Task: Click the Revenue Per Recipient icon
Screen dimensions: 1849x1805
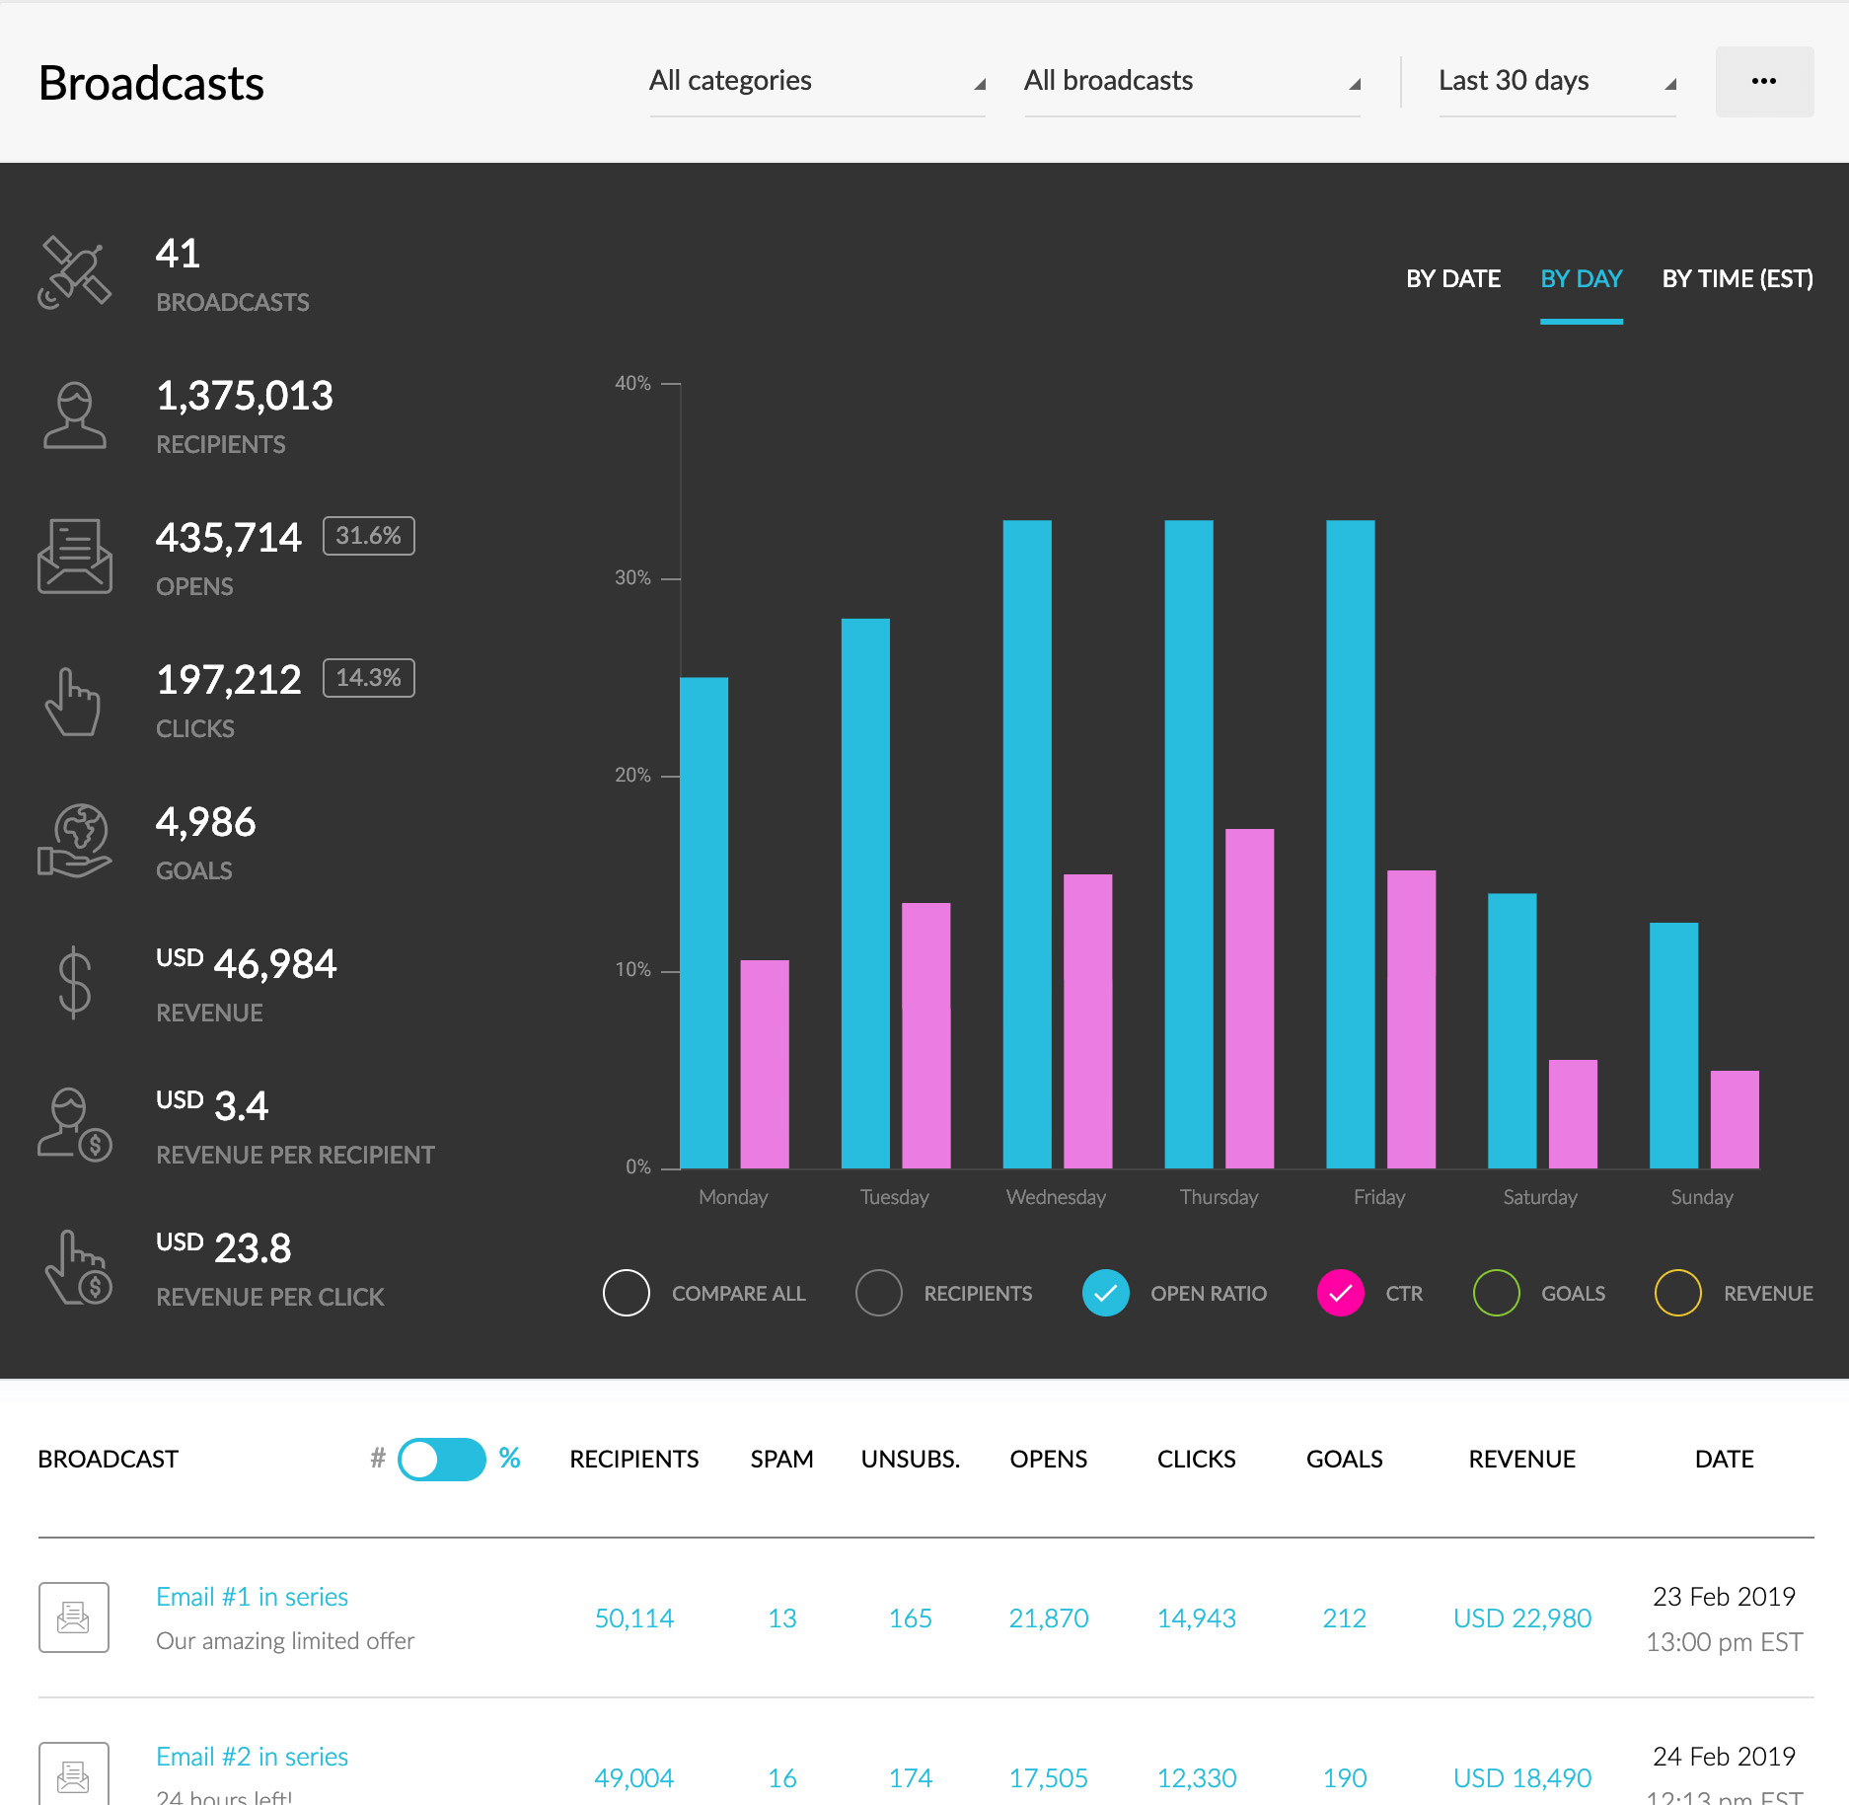Action: pos(74,1125)
